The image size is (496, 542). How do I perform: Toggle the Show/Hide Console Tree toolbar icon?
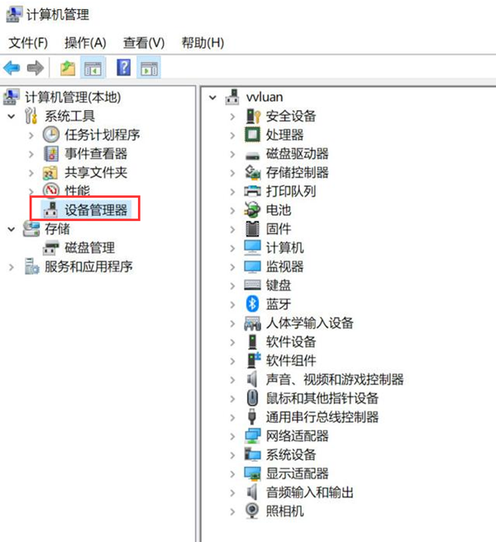pos(93,68)
